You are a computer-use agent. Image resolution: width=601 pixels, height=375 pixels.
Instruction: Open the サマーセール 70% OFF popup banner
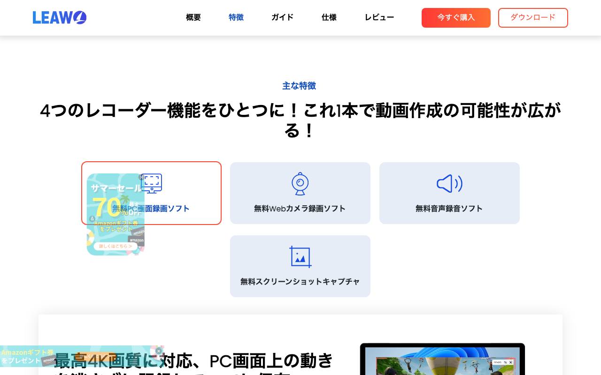pyautogui.click(x=116, y=214)
